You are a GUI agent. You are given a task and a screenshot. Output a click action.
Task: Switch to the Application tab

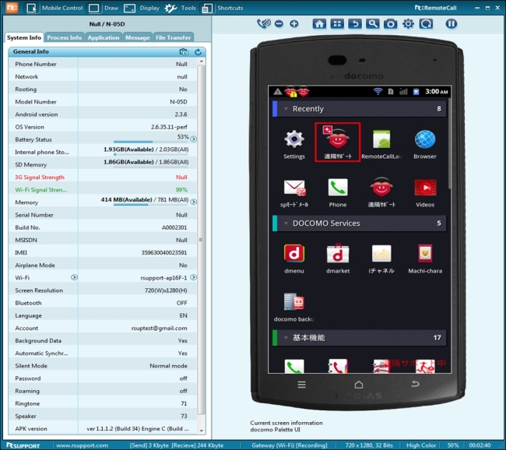pyautogui.click(x=104, y=37)
